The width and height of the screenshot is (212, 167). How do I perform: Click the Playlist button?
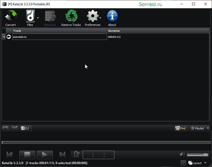tap(198, 128)
